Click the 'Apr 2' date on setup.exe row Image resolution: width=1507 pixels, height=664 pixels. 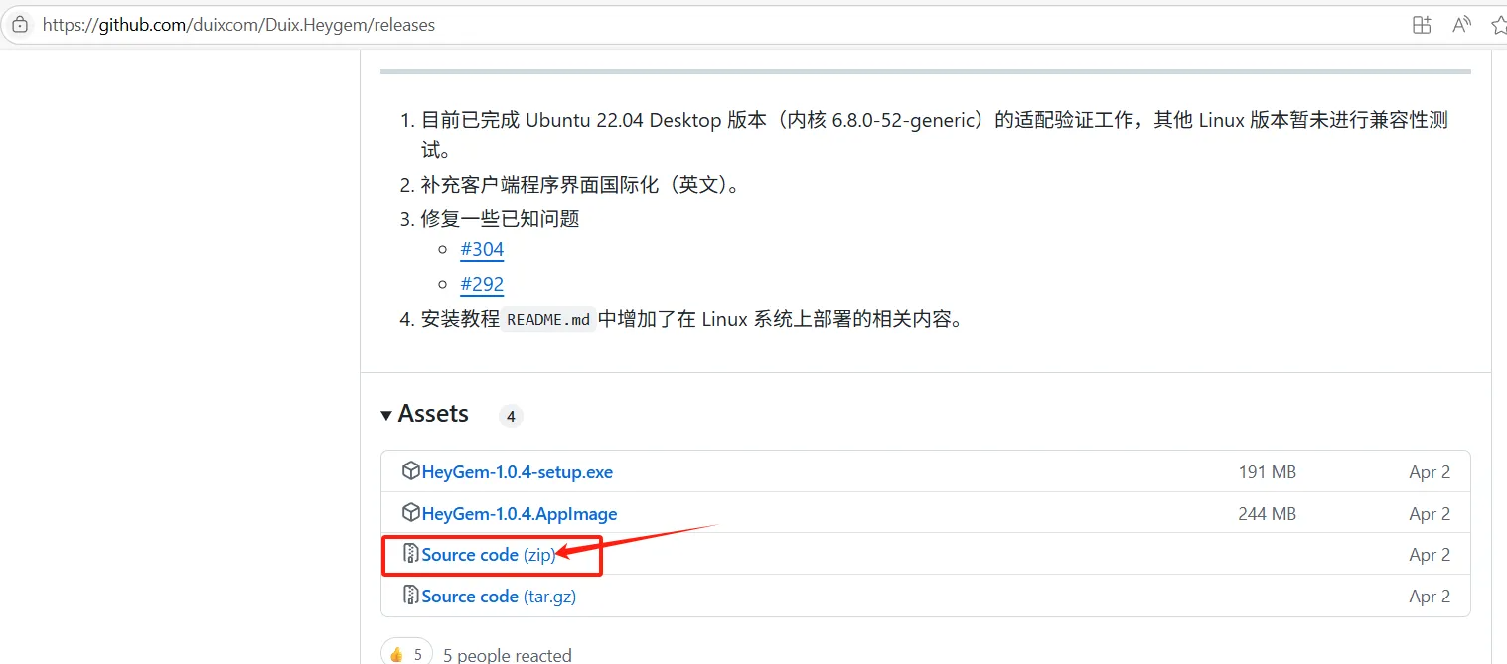click(x=1430, y=472)
